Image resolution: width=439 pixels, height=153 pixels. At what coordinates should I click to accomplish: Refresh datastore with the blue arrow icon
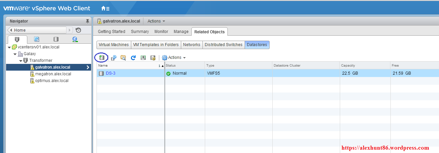coord(133,58)
